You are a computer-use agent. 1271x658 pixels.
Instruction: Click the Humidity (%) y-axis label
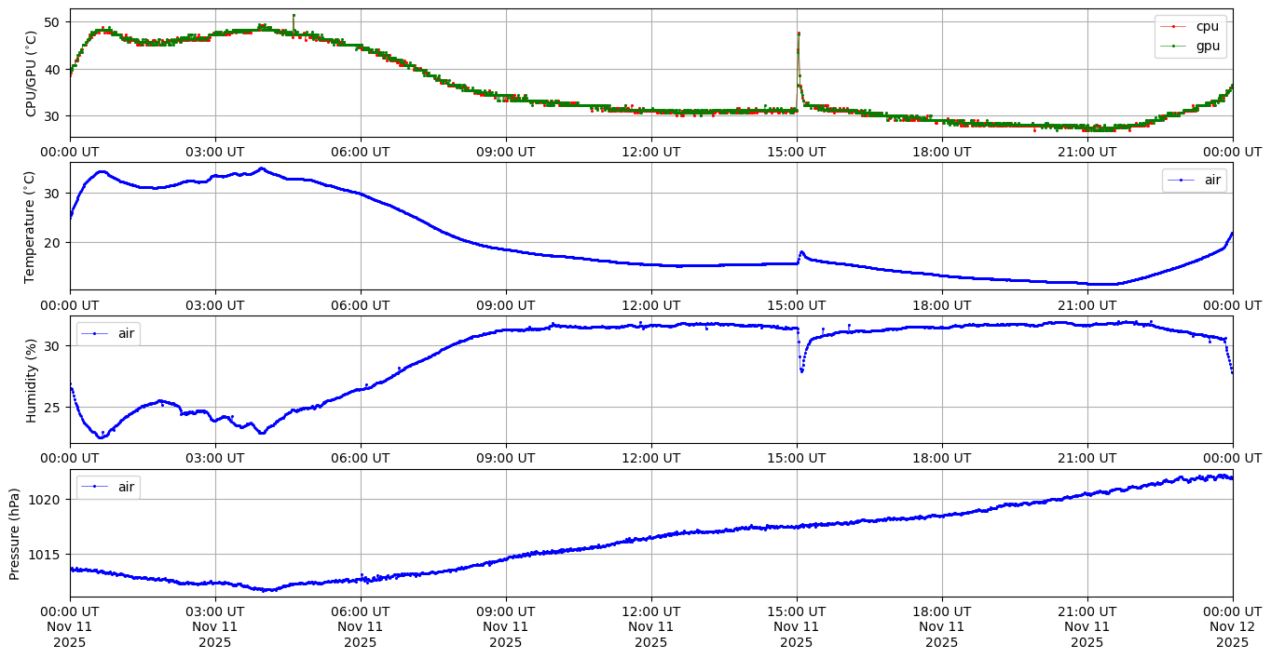pyautogui.click(x=32, y=380)
